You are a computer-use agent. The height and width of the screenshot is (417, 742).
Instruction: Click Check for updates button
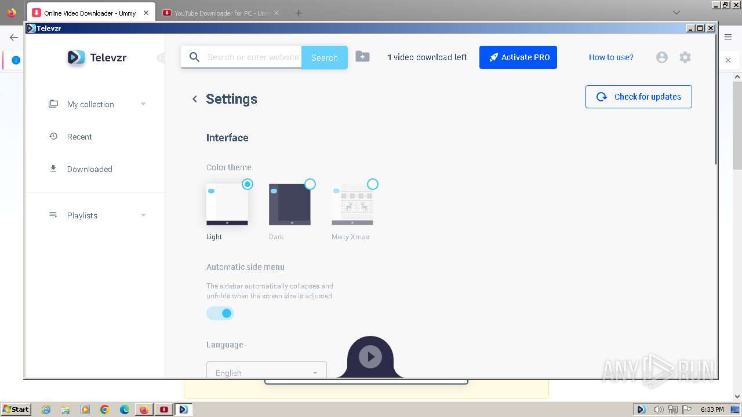point(639,97)
